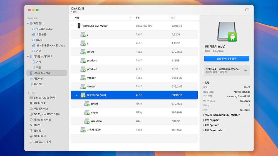The image size is (278, 156).
Task: Select the prism partition row
Action: [134, 104]
